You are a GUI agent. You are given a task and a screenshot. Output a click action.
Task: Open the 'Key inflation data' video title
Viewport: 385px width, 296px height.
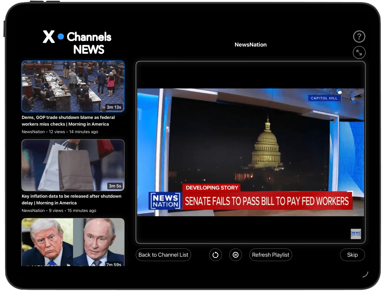coord(71,199)
